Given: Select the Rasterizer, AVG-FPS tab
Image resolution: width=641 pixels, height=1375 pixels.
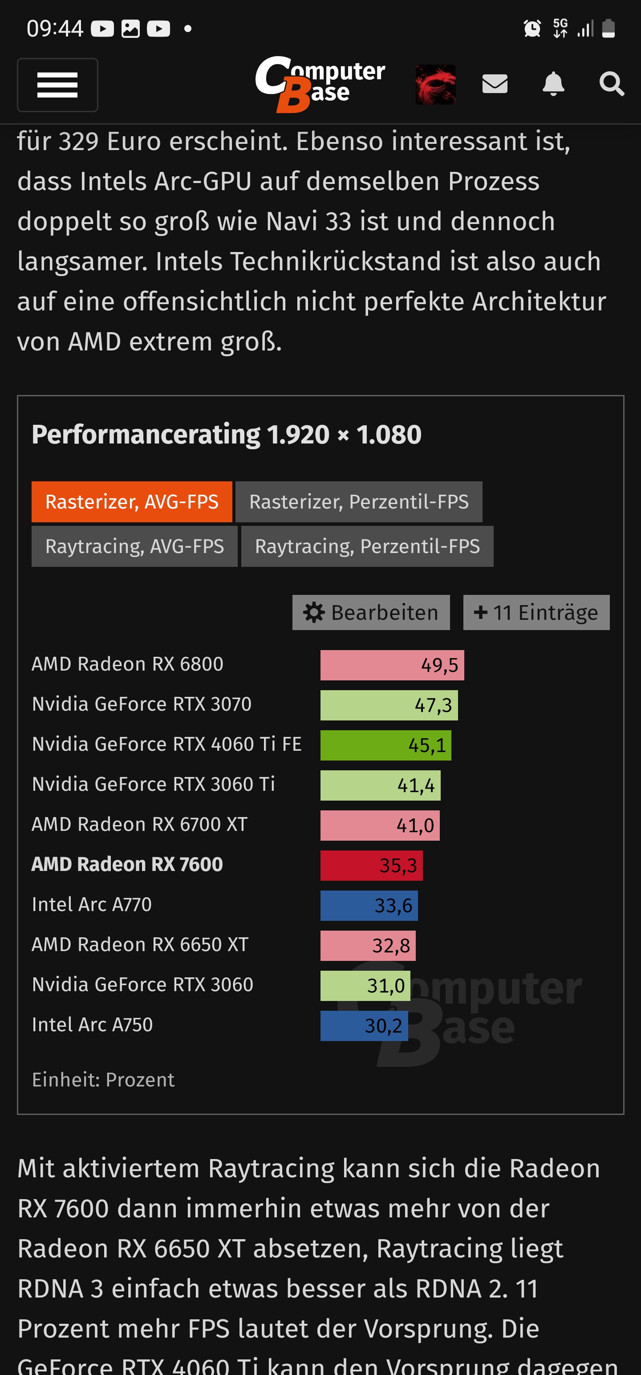Looking at the screenshot, I should click(x=132, y=502).
